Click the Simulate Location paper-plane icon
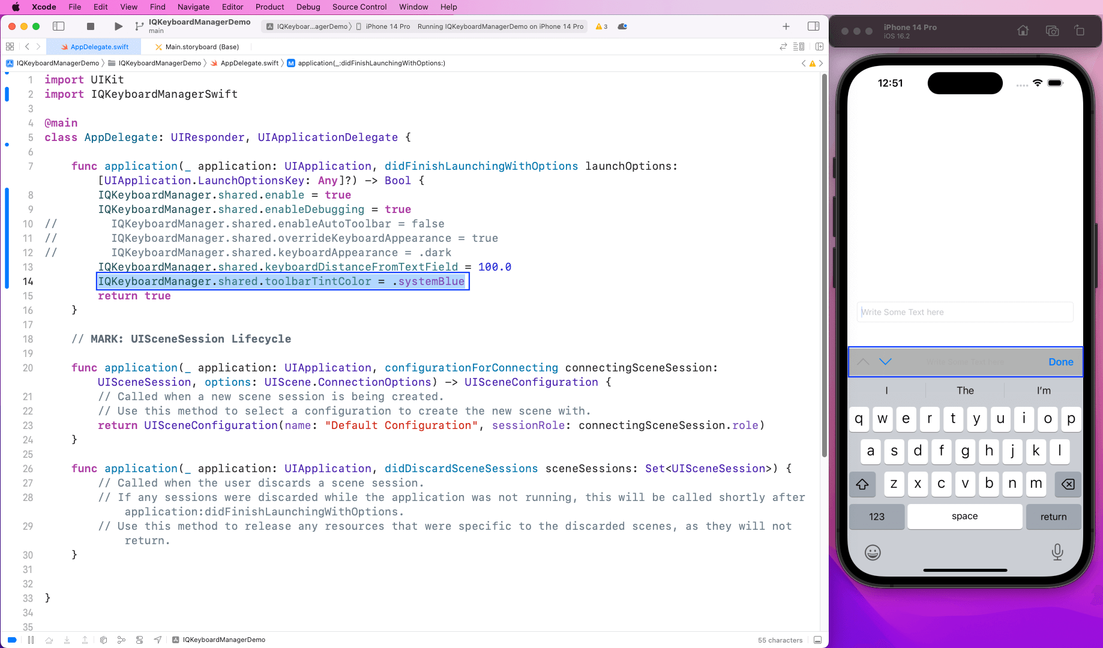The width and height of the screenshot is (1103, 648). click(158, 640)
